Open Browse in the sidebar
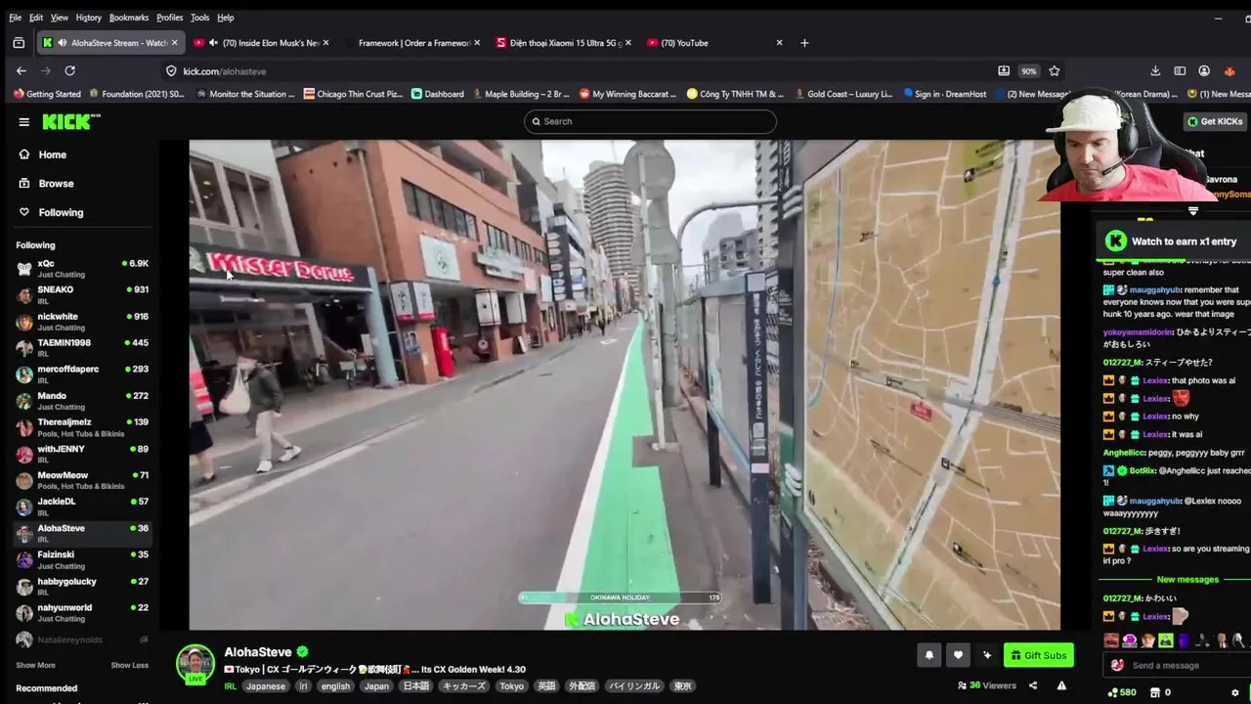The width and height of the screenshot is (1251, 704). (56, 183)
